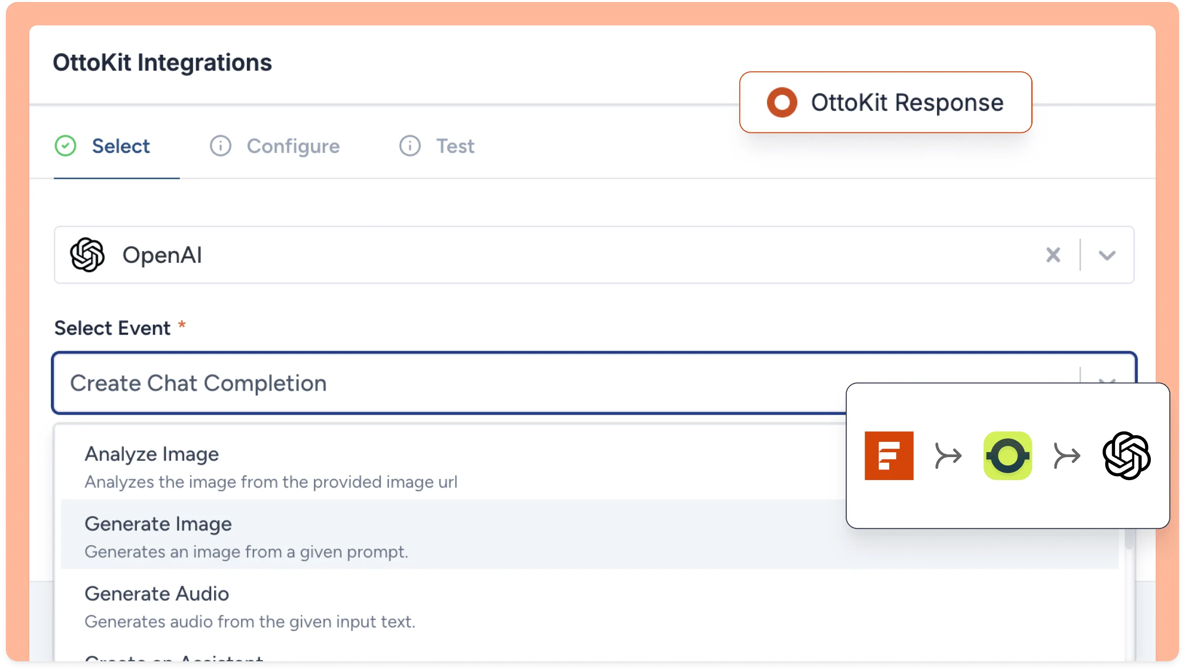Switch to the Configure tab
This screenshot has width=1185, height=671.
coord(293,146)
